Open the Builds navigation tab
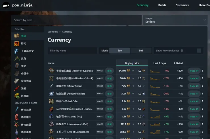The height and width of the screenshot is (139, 210). tap(162, 5)
